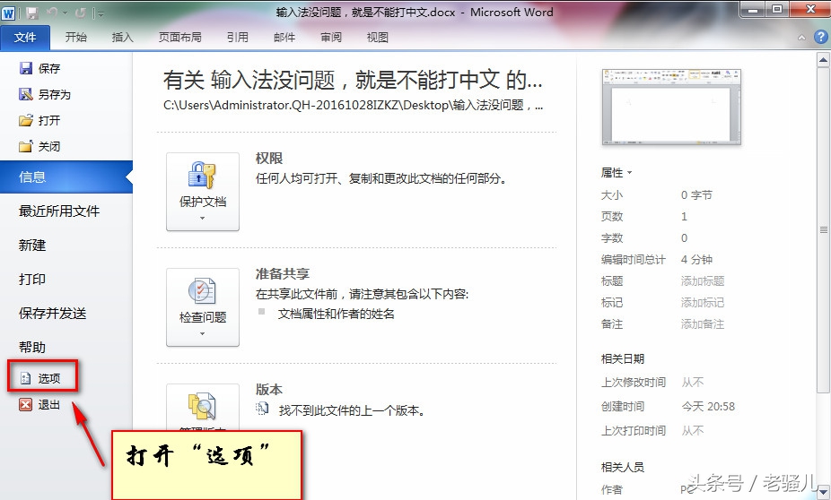Click the vertical scrollbar thumb
Image resolution: width=831 pixels, height=500 pixels.
(823, 229)
